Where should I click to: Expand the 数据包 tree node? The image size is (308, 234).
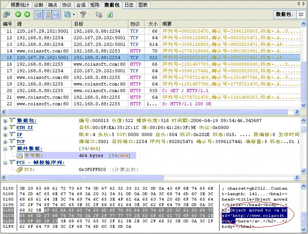(5, 121)
